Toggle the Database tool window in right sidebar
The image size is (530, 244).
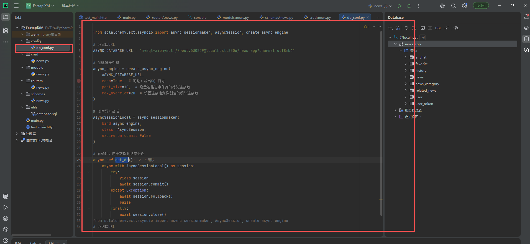tap(526, 39)
